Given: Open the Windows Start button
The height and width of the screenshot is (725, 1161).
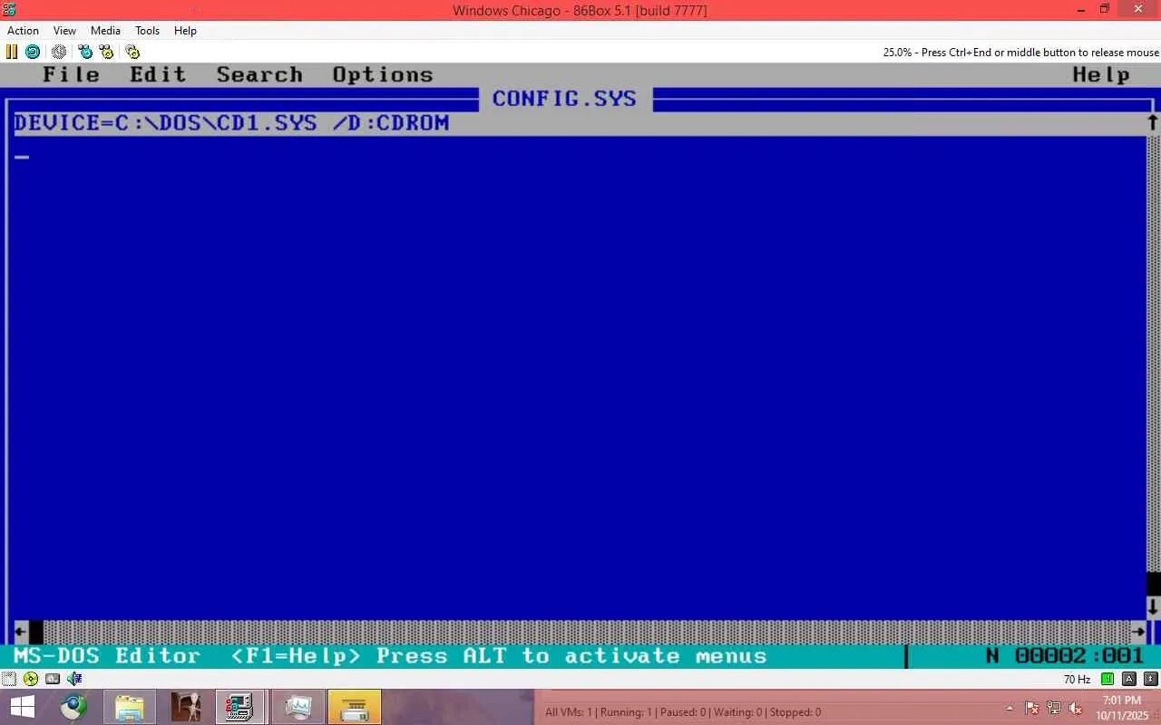Looking at the screenshot, I should (22, 707).
